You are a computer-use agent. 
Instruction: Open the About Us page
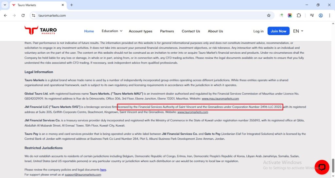pos(215,31)
